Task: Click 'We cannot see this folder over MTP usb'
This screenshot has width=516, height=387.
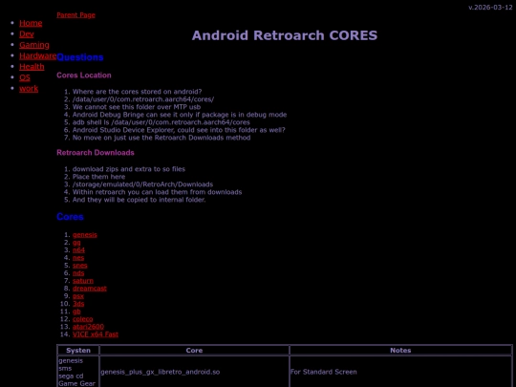Action: point(137,107)
